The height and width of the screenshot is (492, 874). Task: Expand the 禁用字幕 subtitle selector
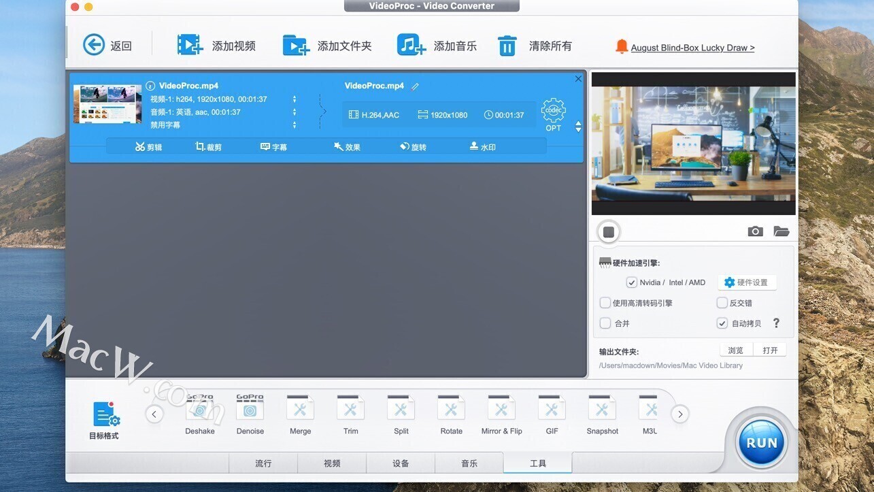coord(294,125)
